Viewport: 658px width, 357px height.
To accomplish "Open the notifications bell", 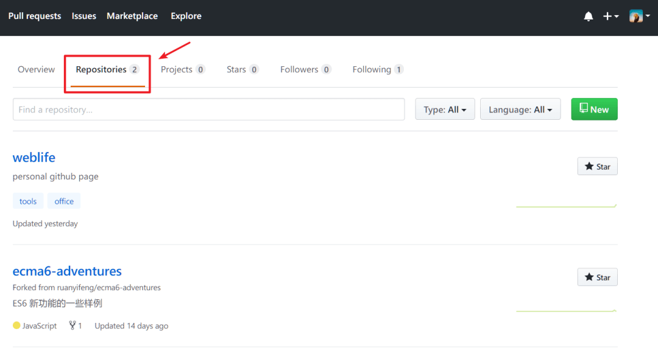I will point(589,16).
